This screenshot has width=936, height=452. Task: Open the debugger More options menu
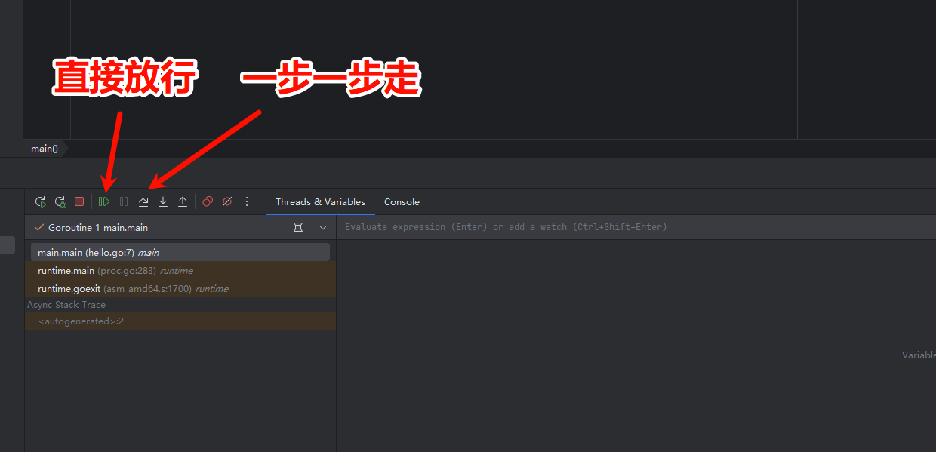[x=246, y=202]
